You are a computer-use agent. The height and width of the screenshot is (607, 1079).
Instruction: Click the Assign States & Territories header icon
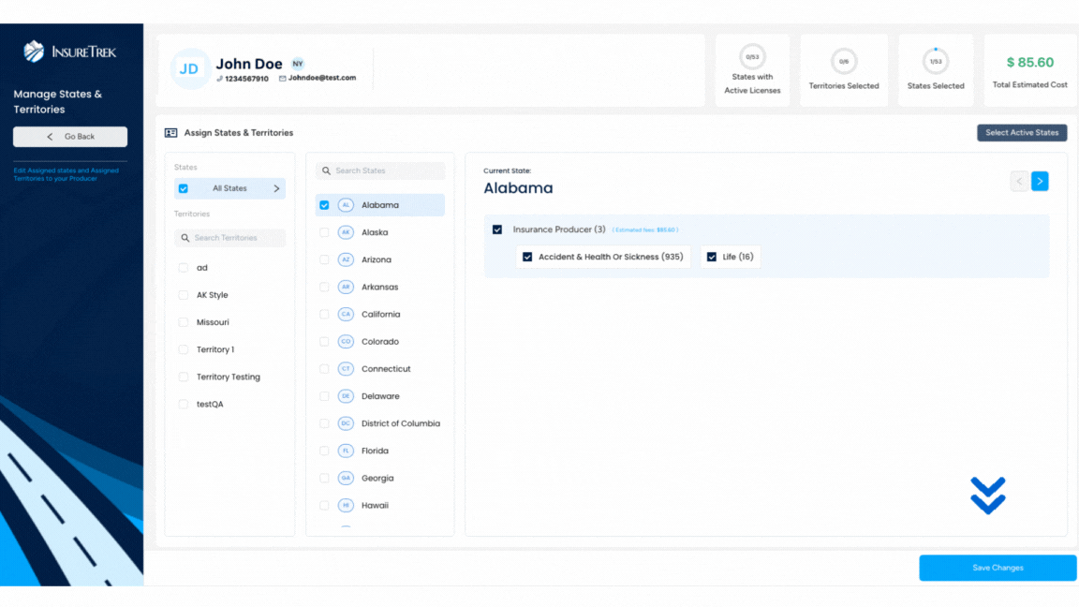170,133
